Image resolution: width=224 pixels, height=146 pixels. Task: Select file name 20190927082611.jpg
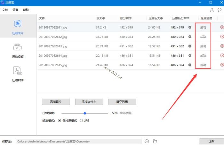53,27
